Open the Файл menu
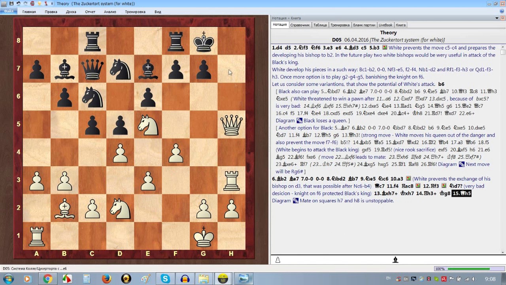Image resolution: width=506 pixels, height=285 pixels. click(8, 11)
